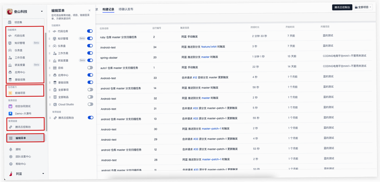Open master-patch-1 link in Android-test run 28 row
The image size is (380, 182).
click(212, 160)
